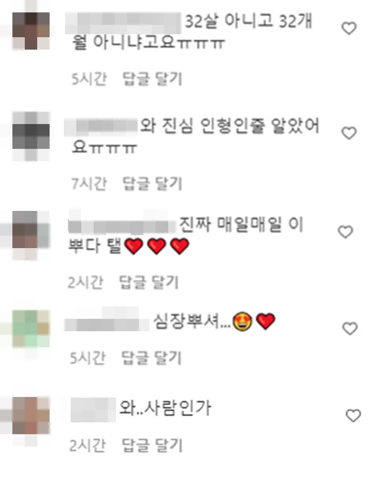
Task: Reply to the '32살 아니고 32개월' comment
Action: (x=152, y=79)
